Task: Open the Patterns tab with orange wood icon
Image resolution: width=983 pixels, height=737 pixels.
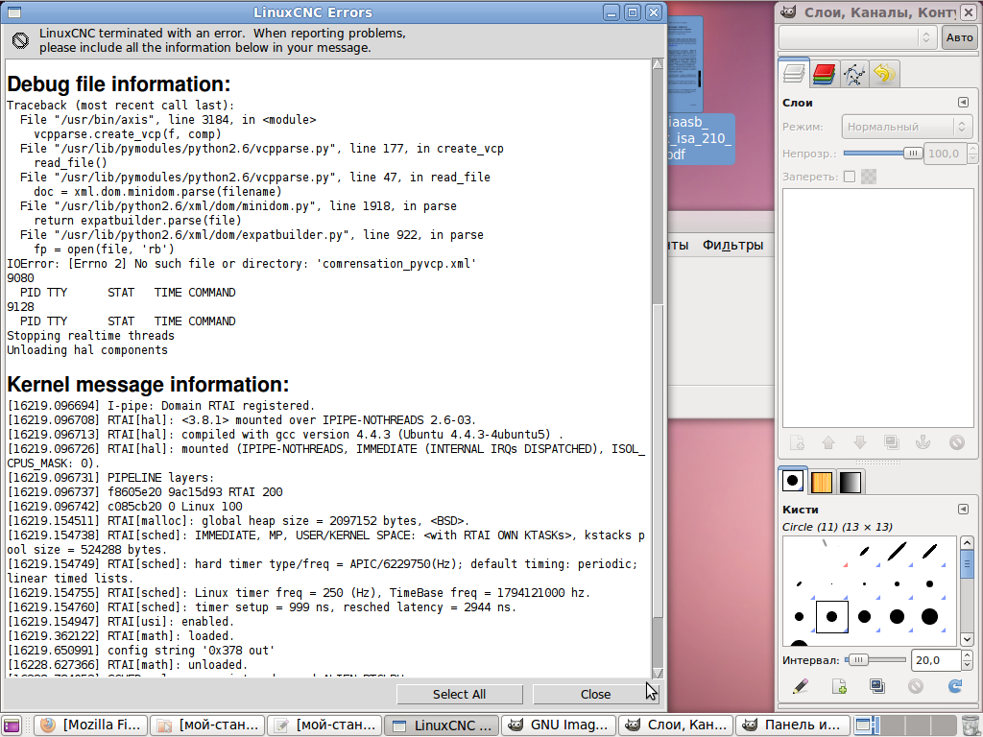Action: pos(822,482)
